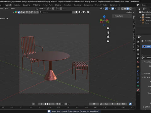151x113 pixels.
Task: Click the current frame field showing 21
Action: 94,104
